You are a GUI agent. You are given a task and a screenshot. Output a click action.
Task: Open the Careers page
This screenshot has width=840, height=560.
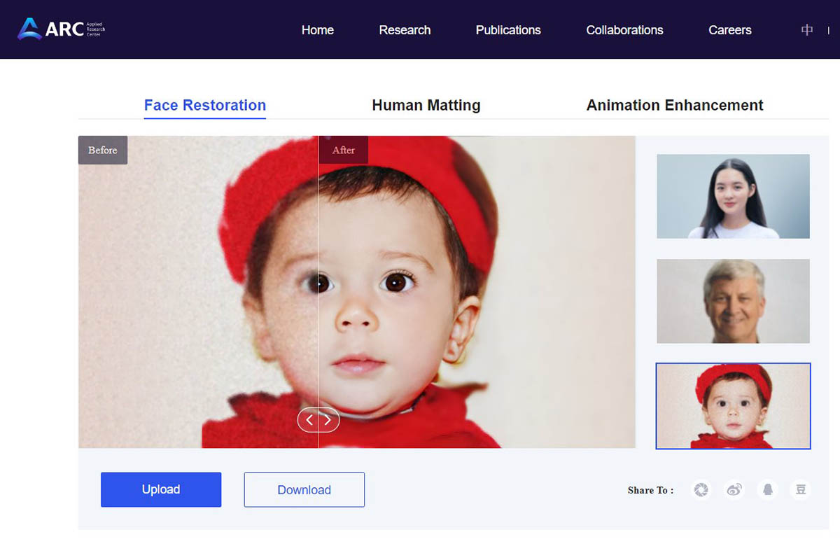click(x=729, y=30)
